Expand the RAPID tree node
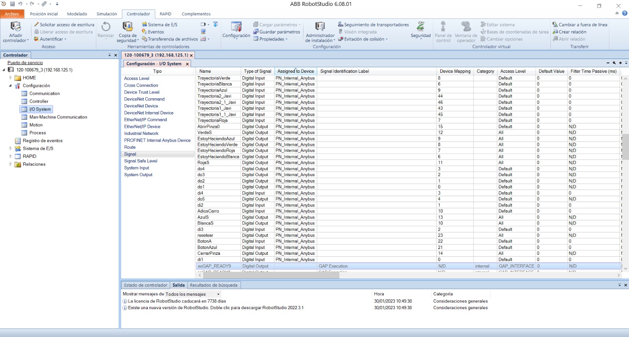 [x=11, y=157]
